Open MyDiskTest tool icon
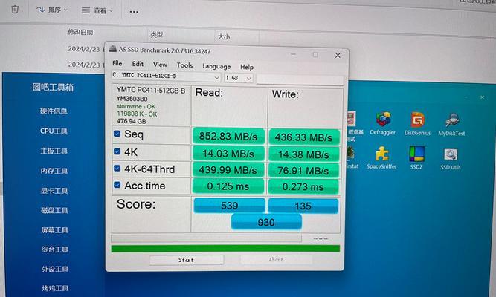Screen dimensions: 496x297 point(451,124)
